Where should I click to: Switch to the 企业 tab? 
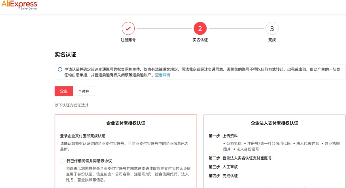[x=64, y=91]
